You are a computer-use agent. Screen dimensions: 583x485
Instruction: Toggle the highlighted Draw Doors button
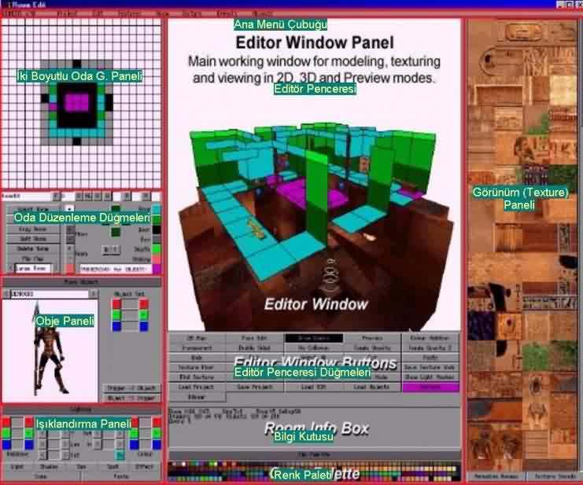click(x=314, y=338)
